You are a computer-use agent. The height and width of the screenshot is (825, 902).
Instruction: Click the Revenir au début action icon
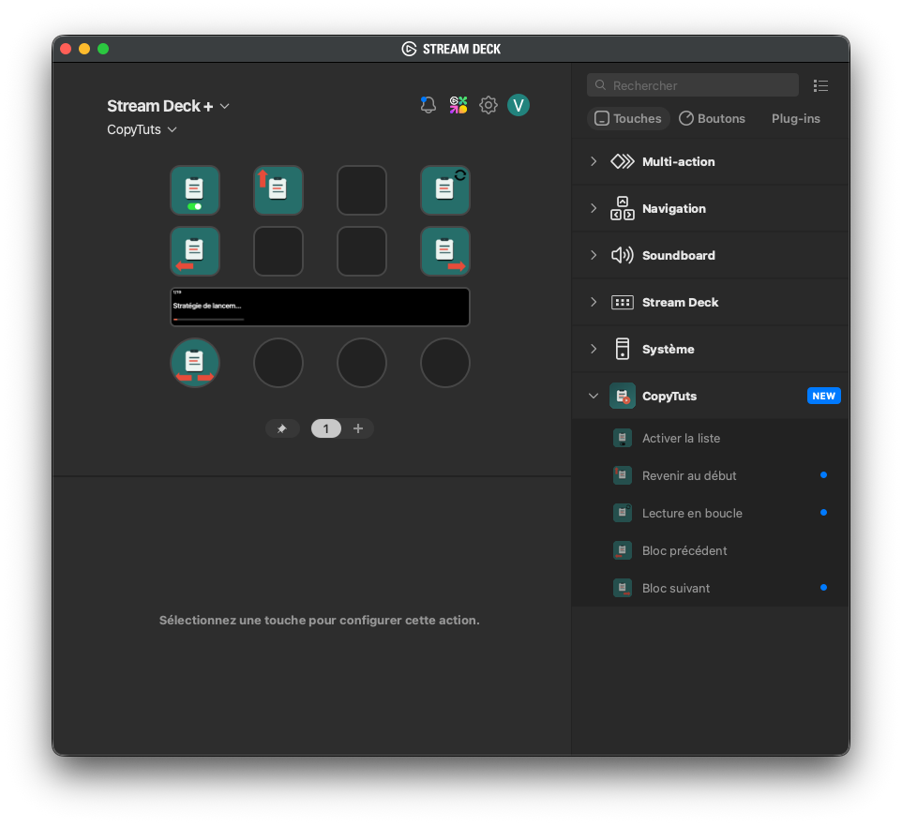(623, 475)
